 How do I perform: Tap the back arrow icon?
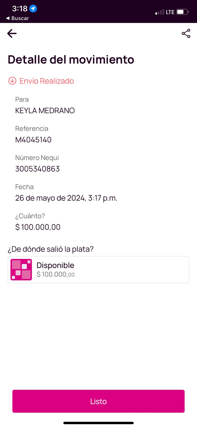(x=12, y=33)
